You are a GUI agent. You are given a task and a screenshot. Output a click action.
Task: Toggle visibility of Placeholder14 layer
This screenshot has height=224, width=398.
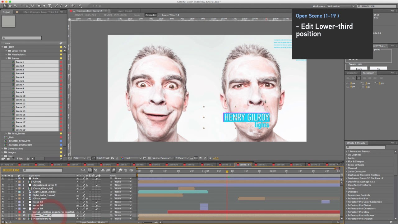(3, 219)
